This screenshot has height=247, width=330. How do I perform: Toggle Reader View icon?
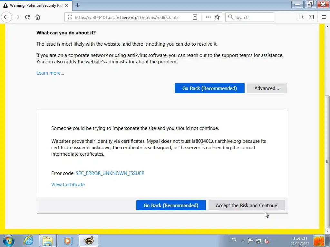(195, 17)
